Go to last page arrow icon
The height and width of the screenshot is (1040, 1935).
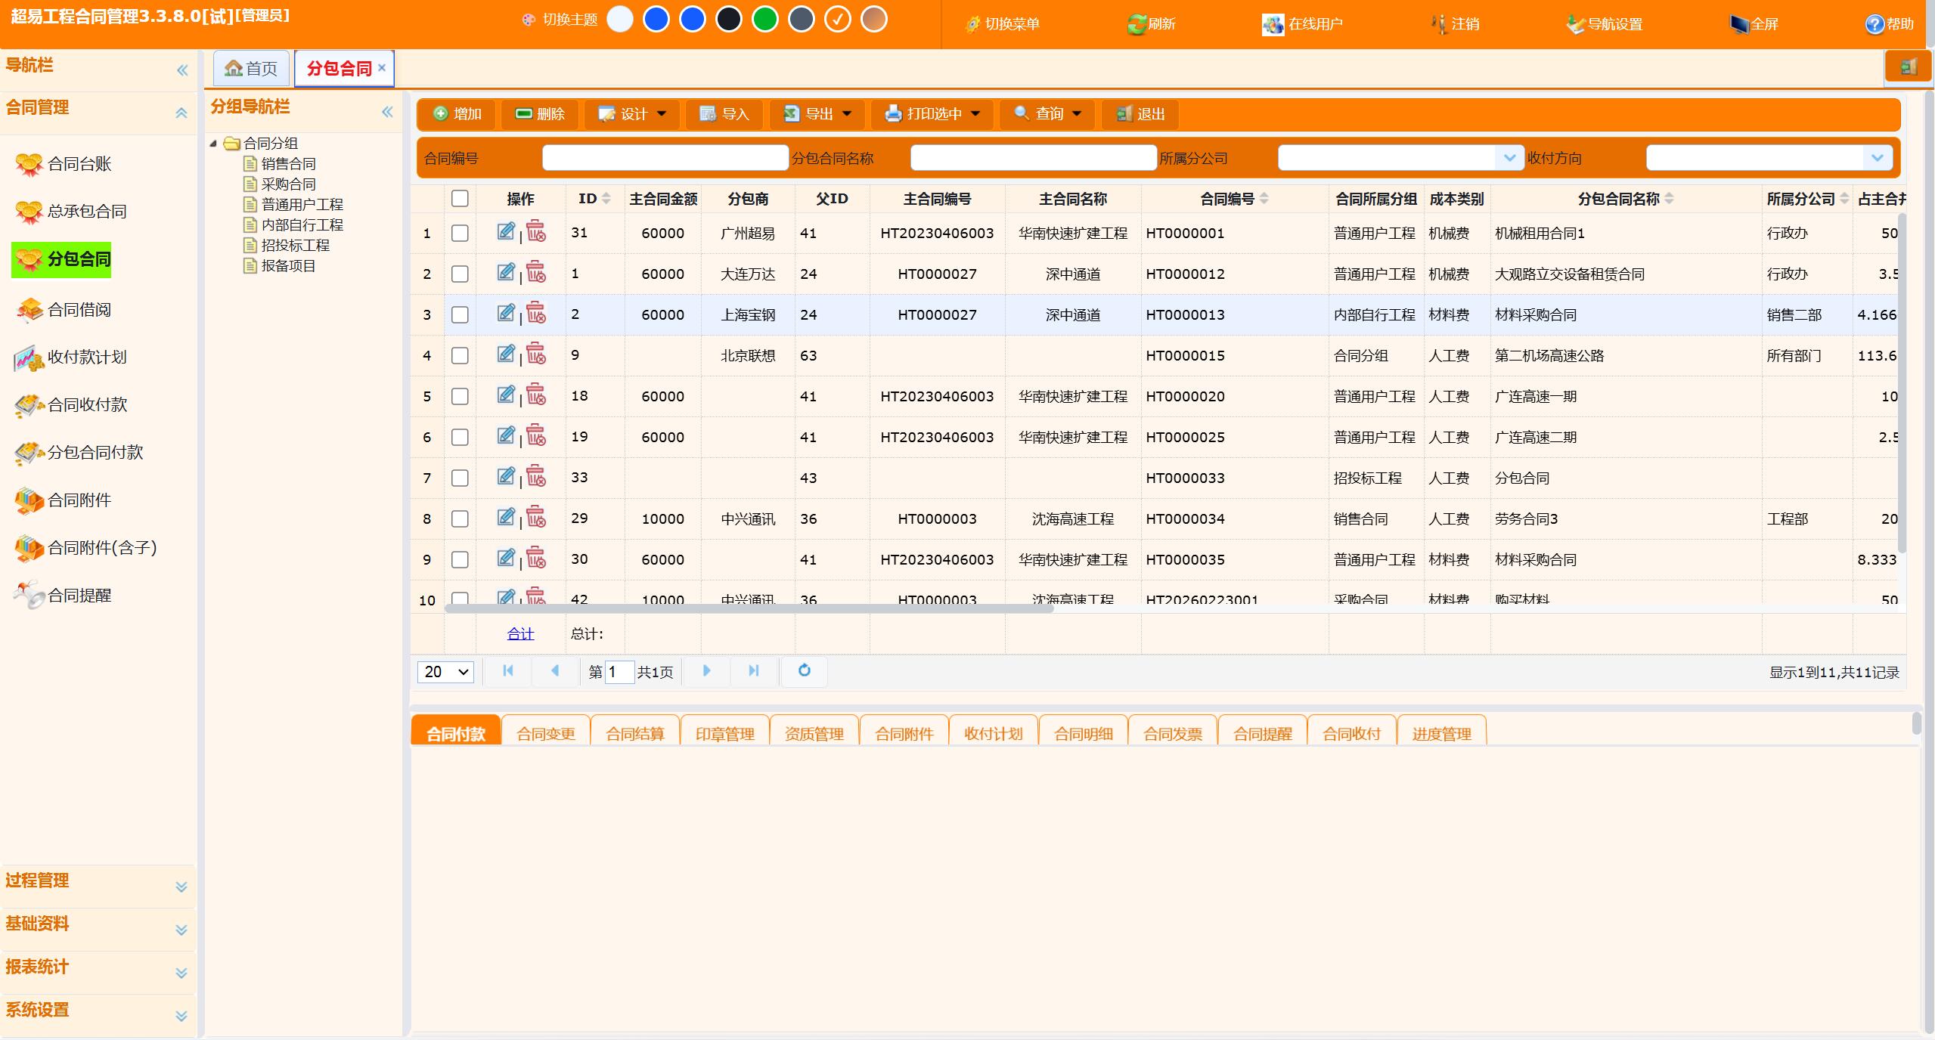tap(753, 670)
